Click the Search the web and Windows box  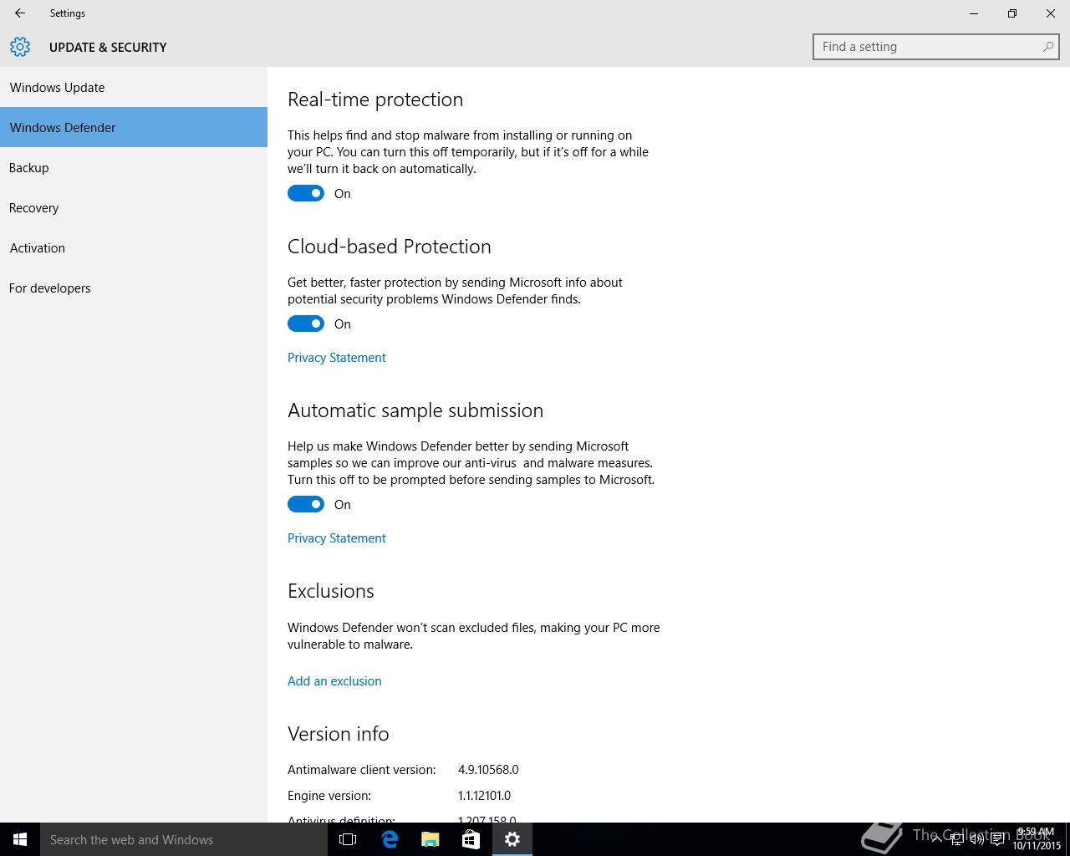[x=184, y=839]
